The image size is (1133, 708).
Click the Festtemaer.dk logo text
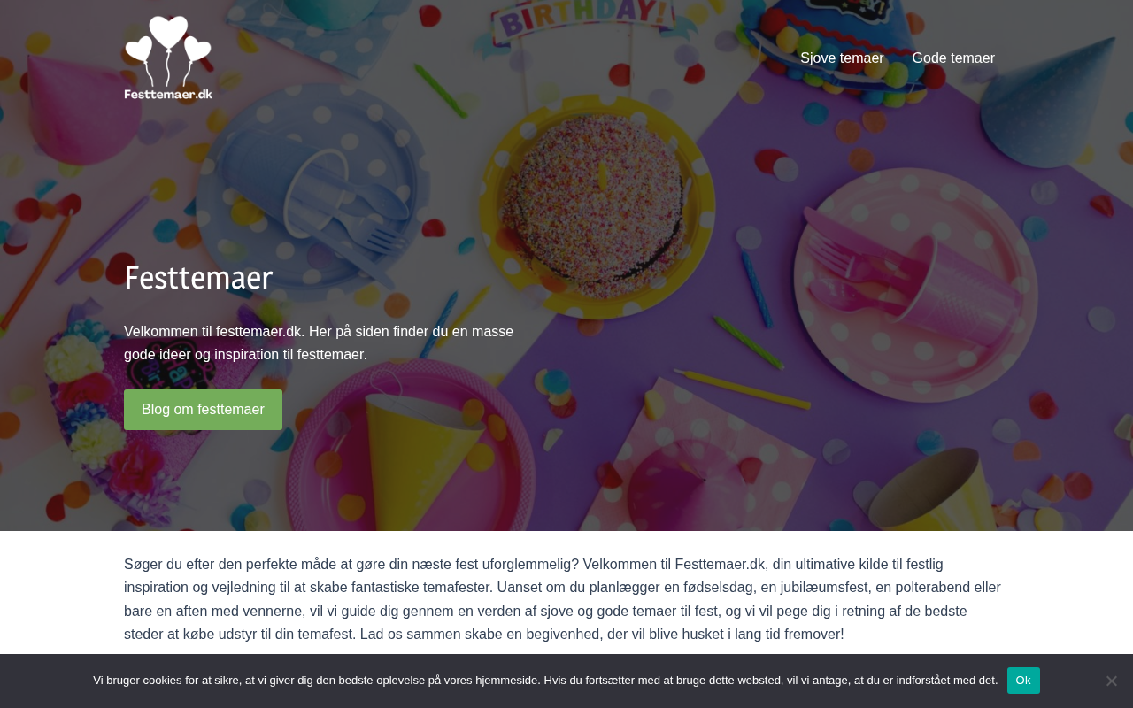168,94
